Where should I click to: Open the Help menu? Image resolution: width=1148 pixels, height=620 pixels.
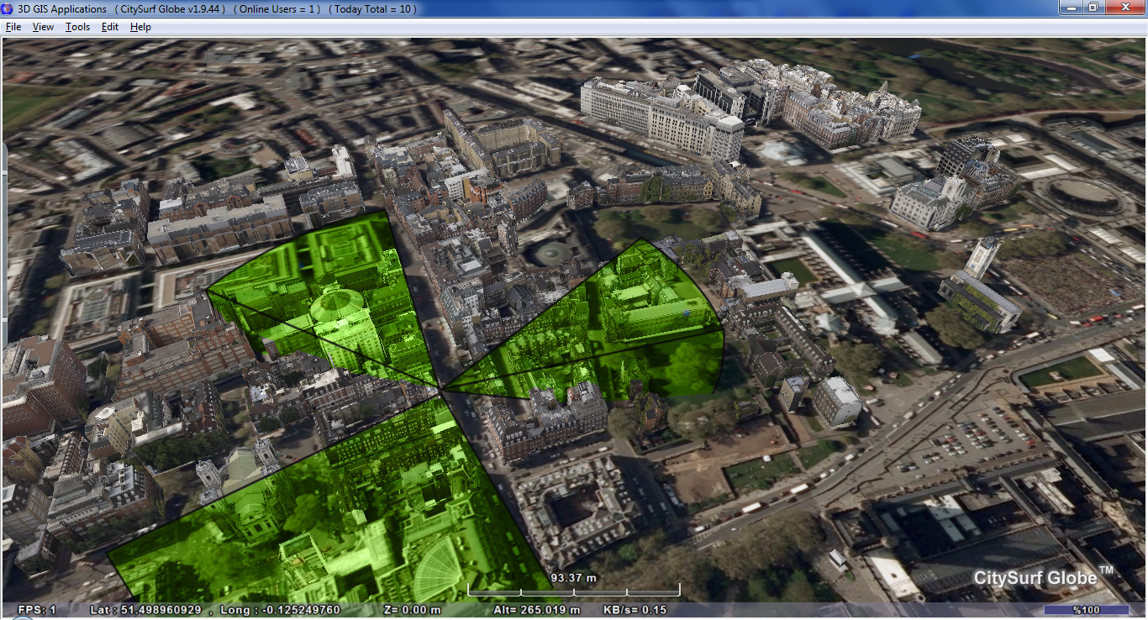coord(140,27)
